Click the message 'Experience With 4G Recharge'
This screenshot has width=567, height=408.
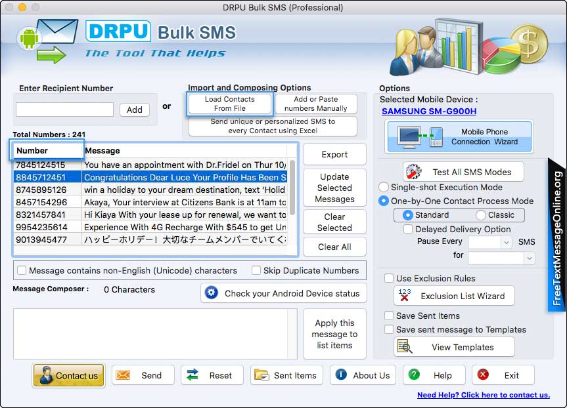[x=185, y=227]
